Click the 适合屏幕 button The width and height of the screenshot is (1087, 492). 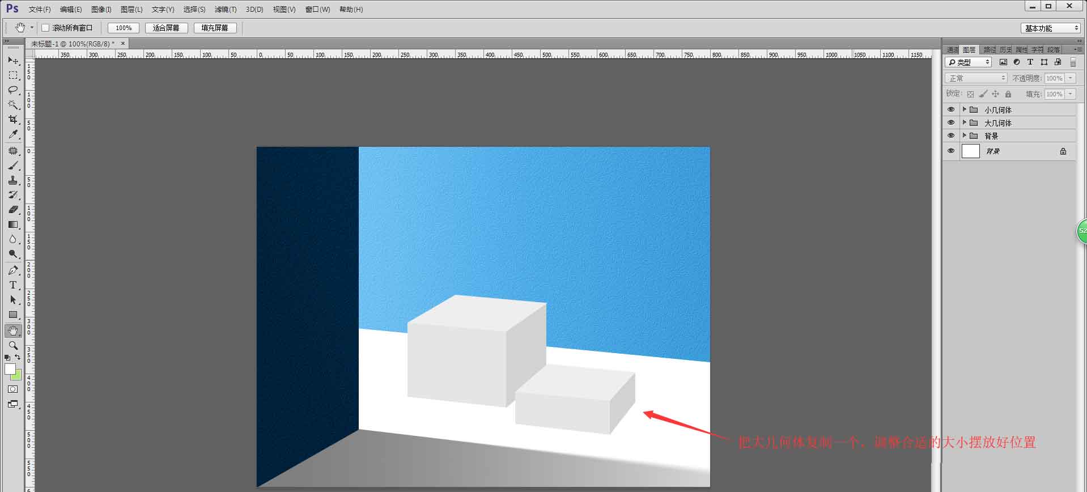[166, 28]
